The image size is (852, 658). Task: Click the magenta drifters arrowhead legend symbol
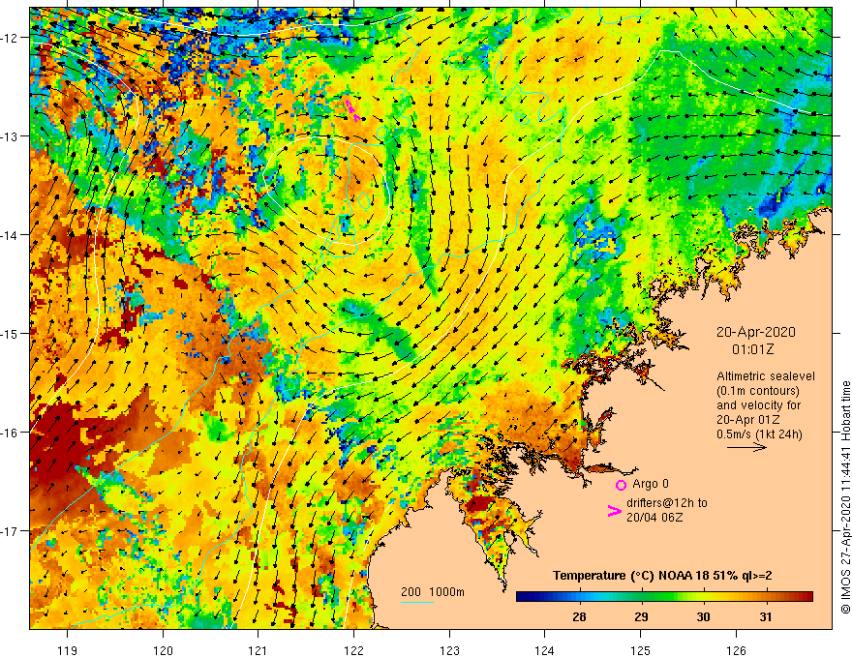pos(614,511)
